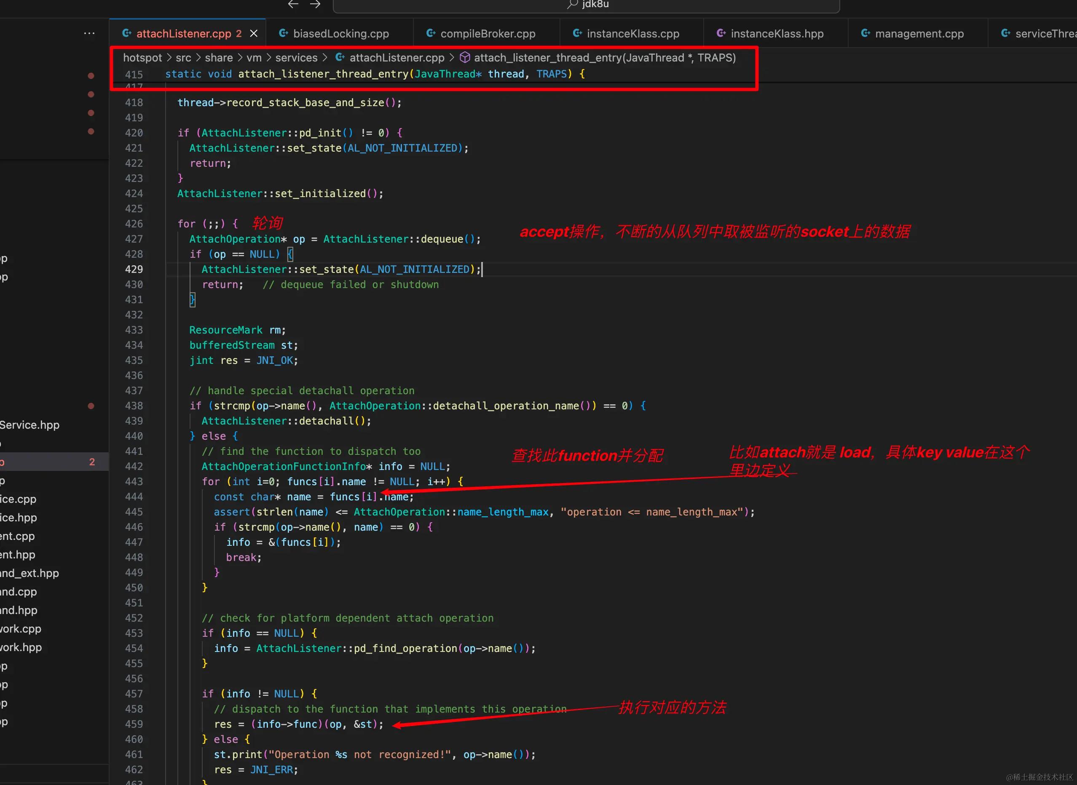Click the function symbol icon in breadcrumb
Image resolution: width=1077 pixels, height=785 pixels.
[x=465, y=58]
